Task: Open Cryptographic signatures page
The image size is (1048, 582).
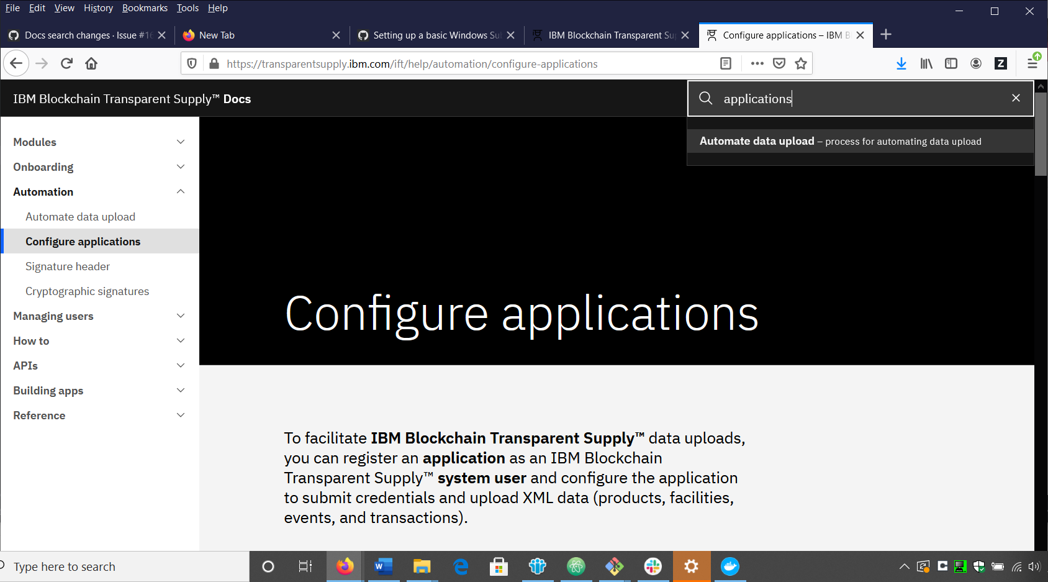Action: click(87, 291)
